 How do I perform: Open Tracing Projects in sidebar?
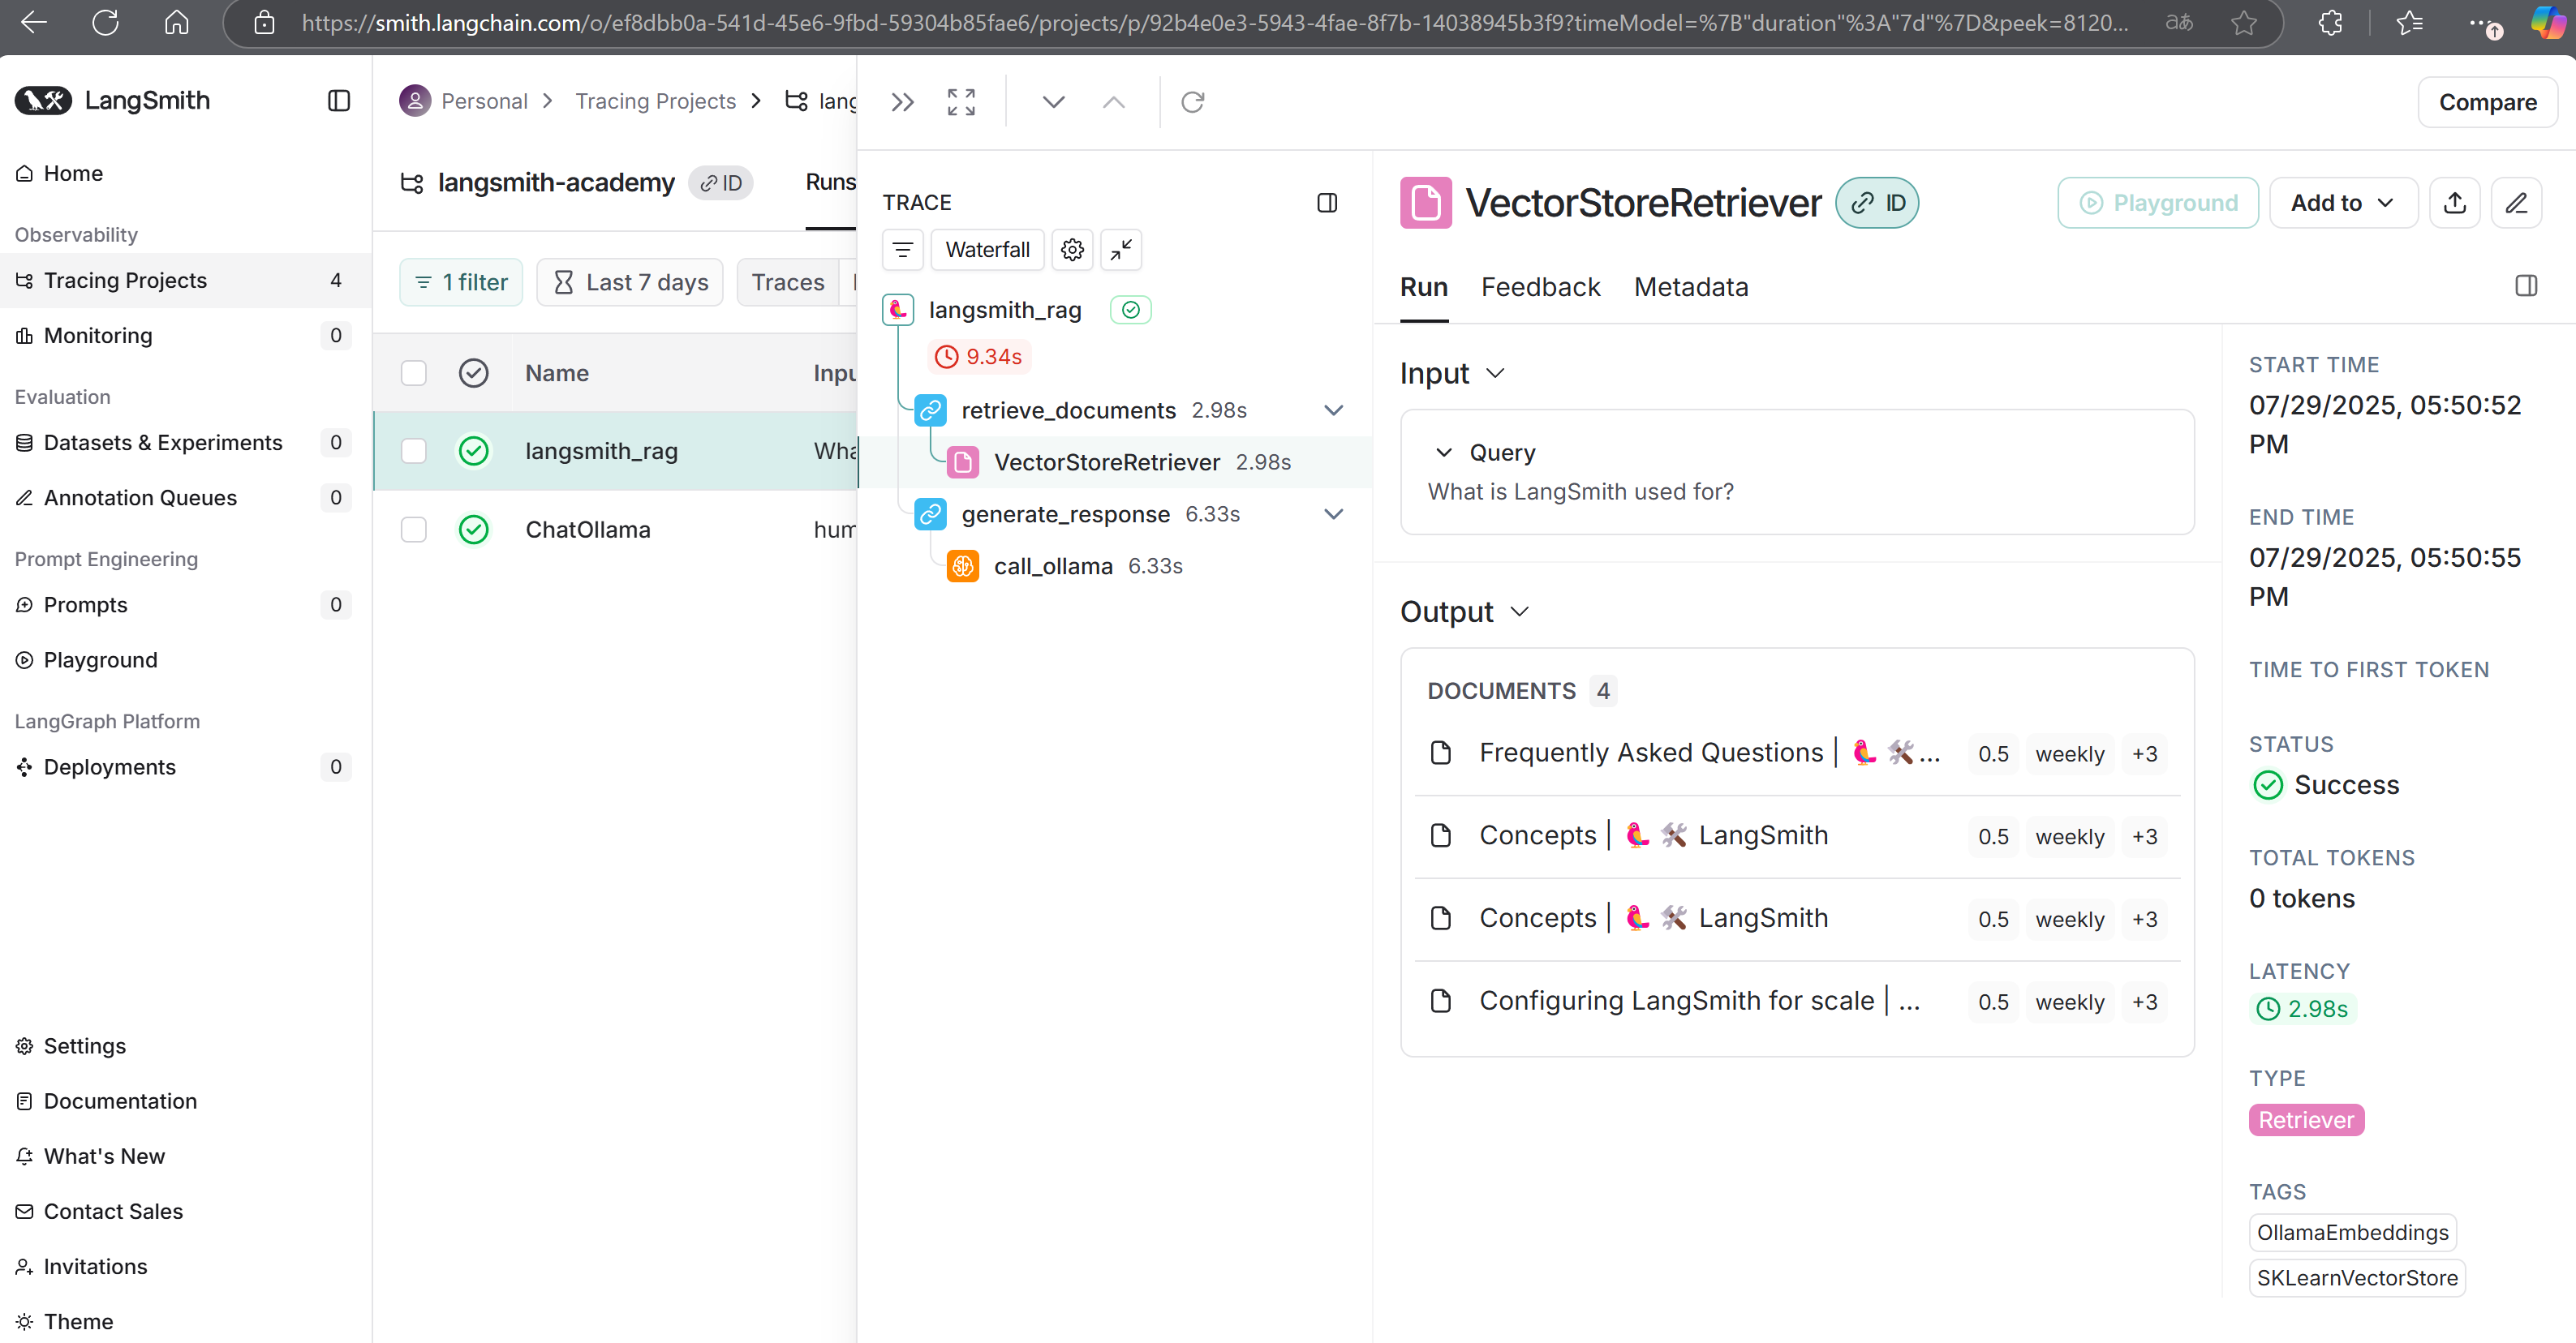186,281
